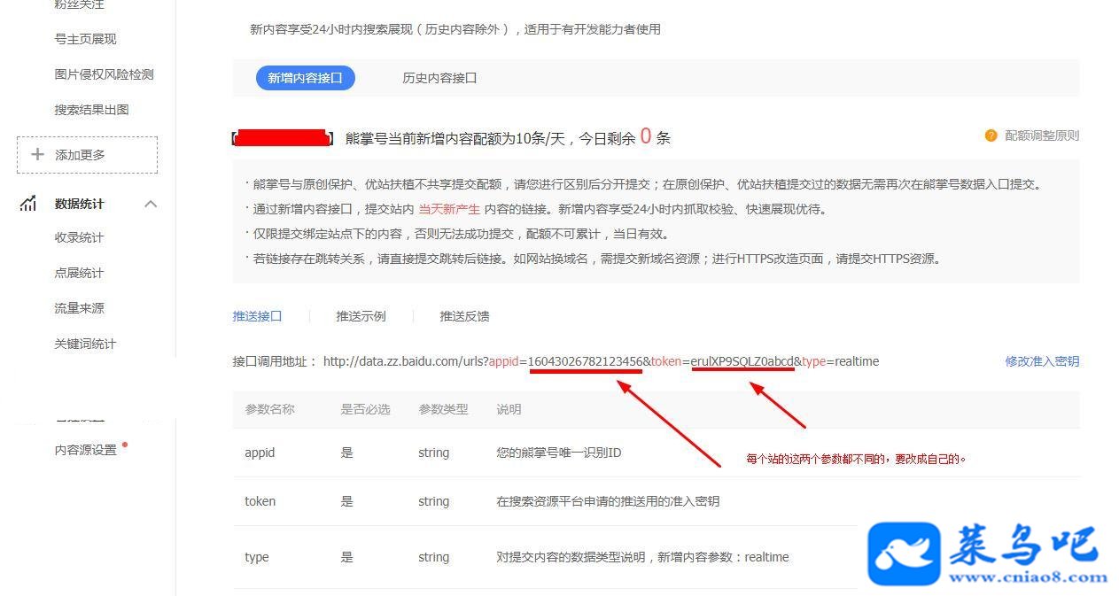Open 流量来源 under 数据统计

pyautogui.click(x=79, y=308)
